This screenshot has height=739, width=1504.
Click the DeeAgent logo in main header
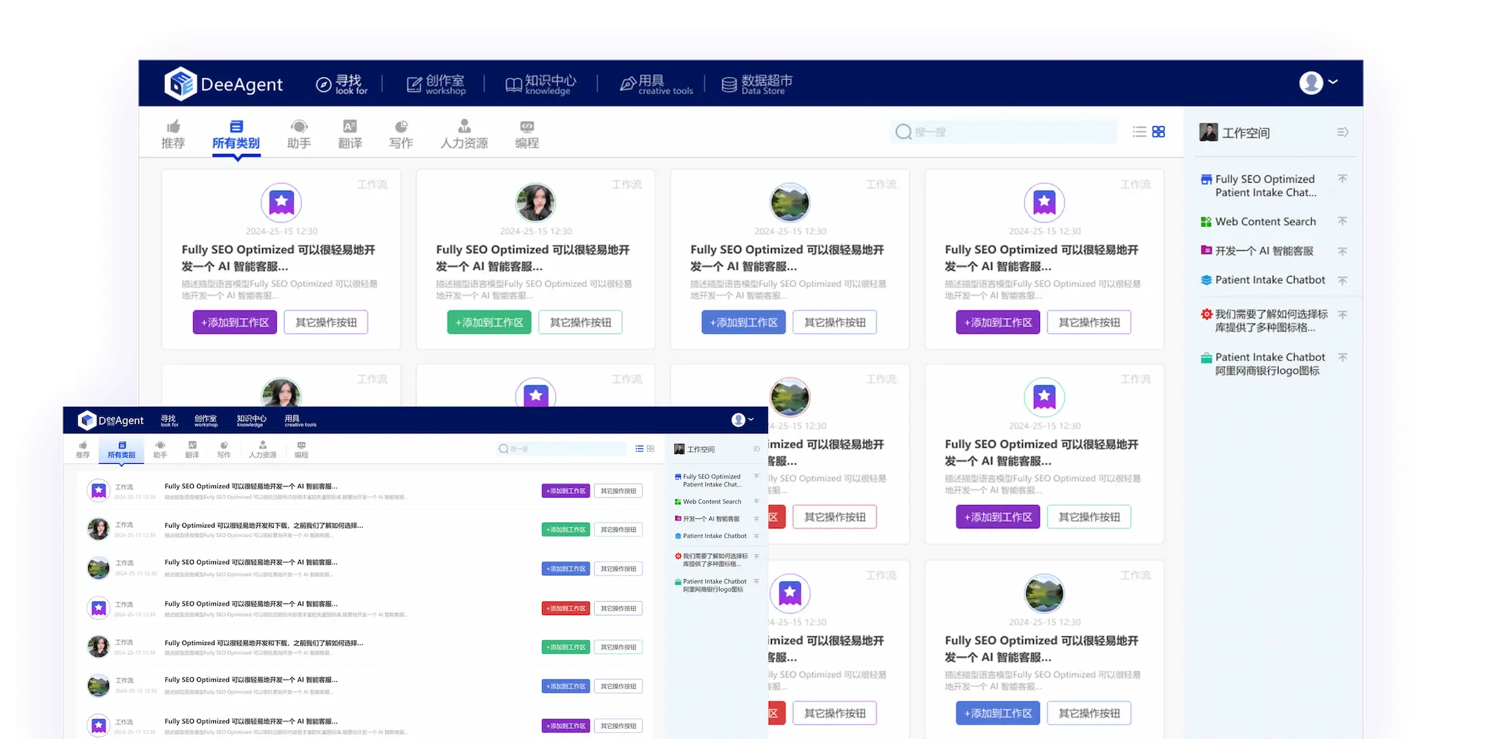pos(223,84)
